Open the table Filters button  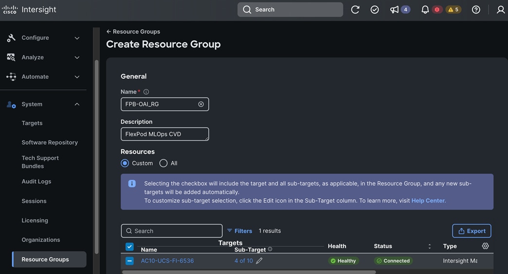click(239, 231)
